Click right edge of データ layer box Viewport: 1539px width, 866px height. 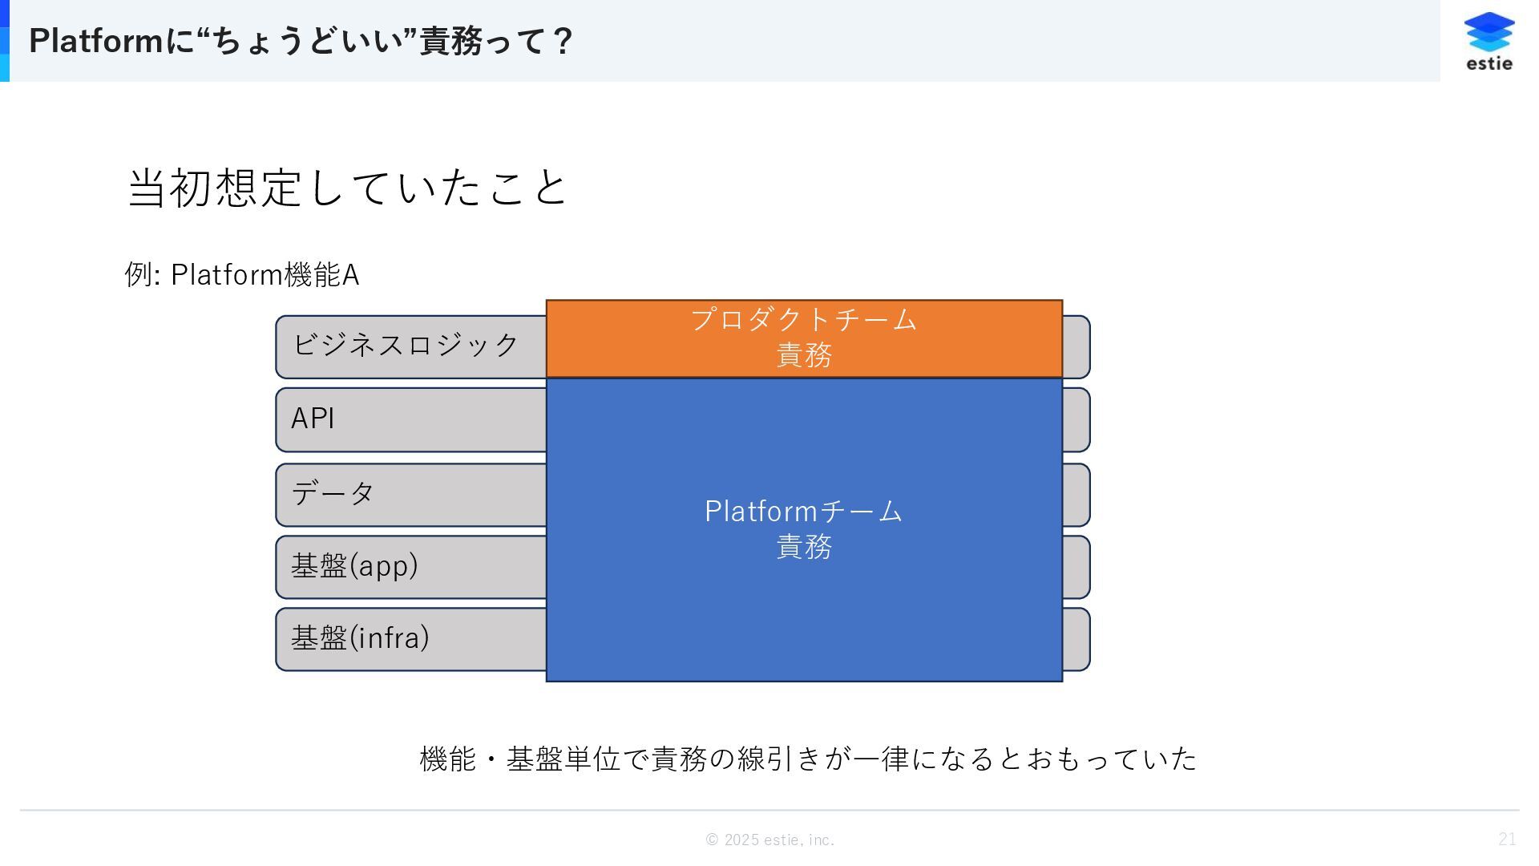(x=1076, y=495)
